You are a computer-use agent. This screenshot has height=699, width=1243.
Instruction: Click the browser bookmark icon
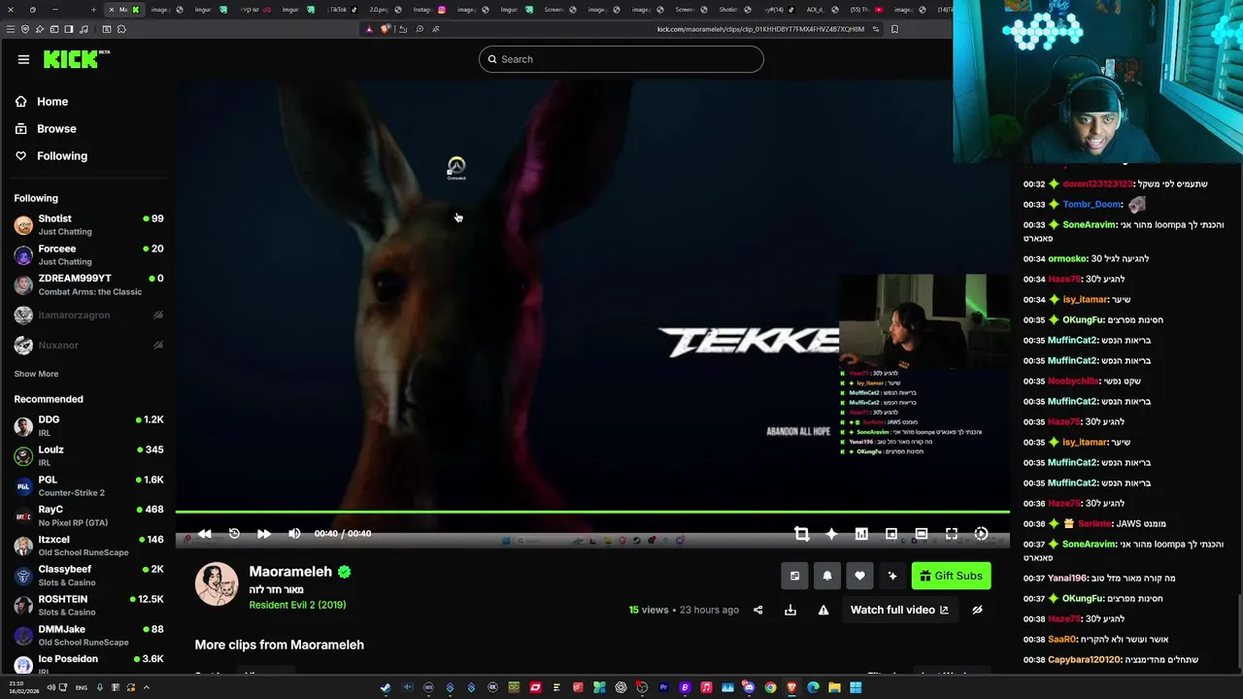[894, 29]
